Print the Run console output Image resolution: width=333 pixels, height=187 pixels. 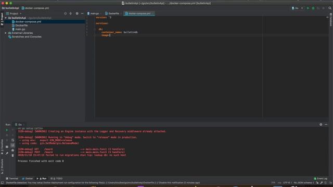click(x=12, y=150)
